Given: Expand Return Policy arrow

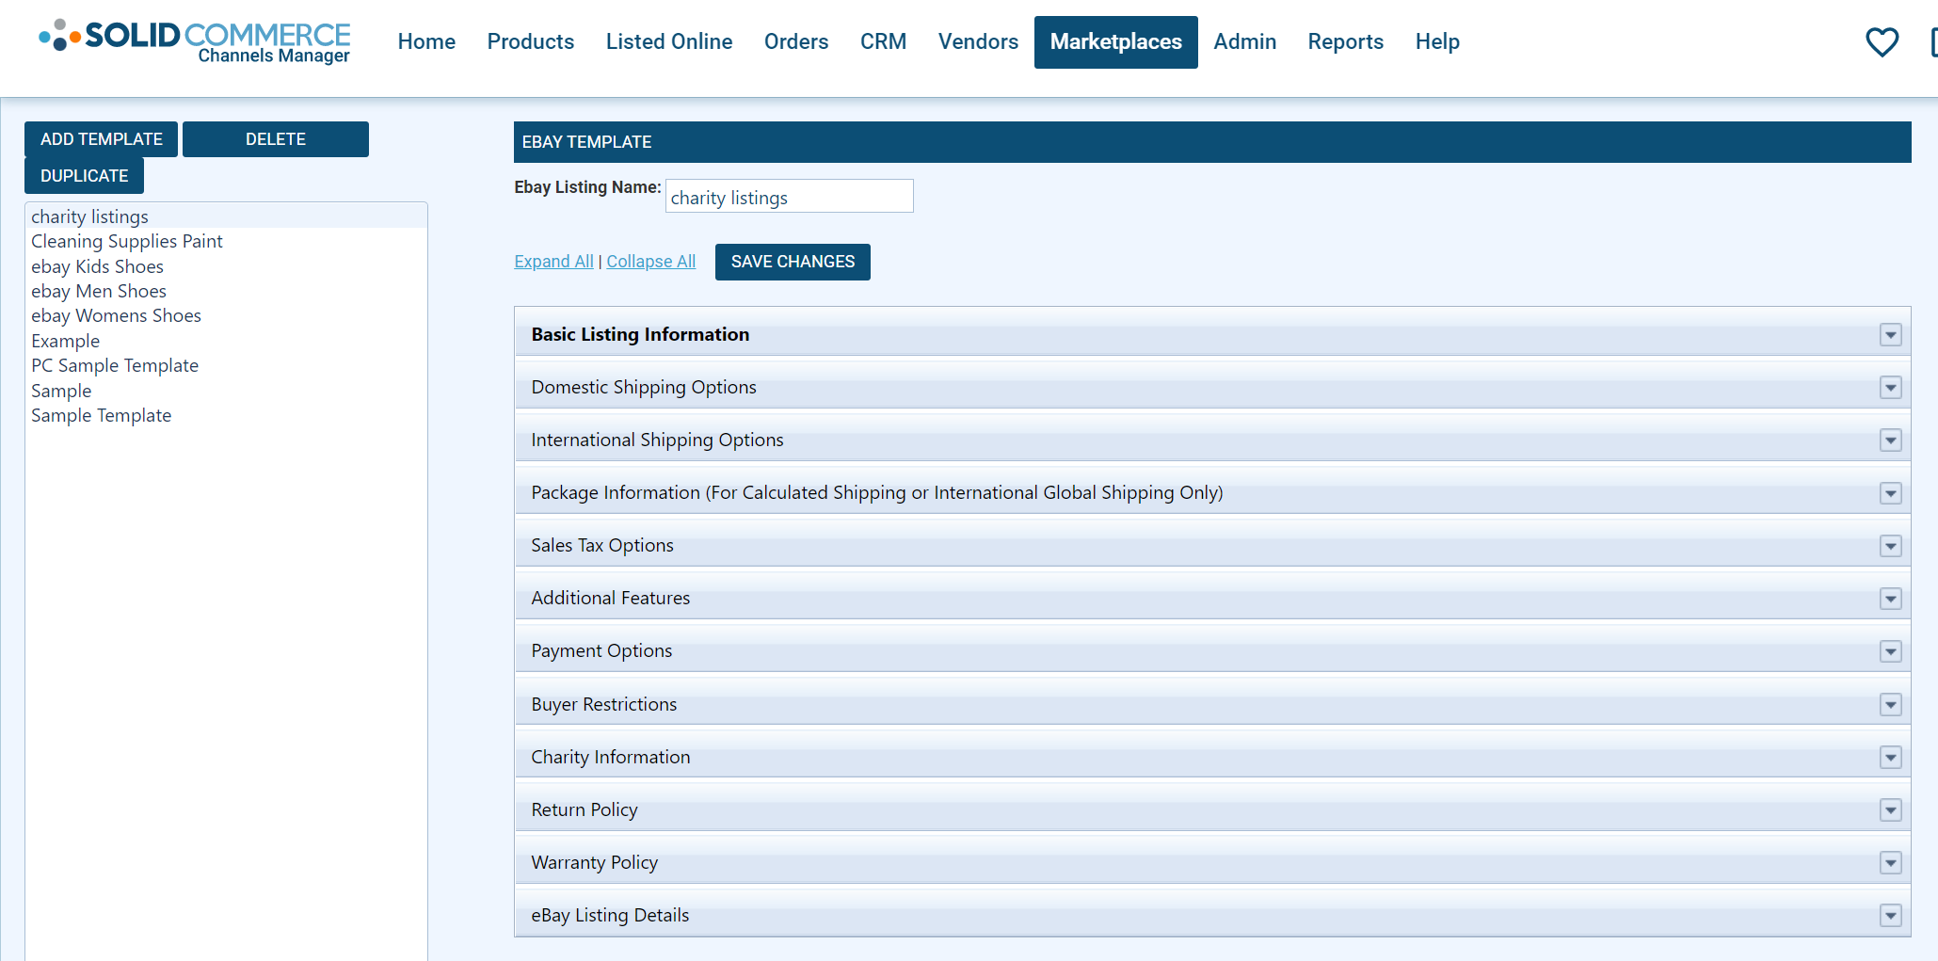Looking at the screenshot, I should tap(1890, 810).
